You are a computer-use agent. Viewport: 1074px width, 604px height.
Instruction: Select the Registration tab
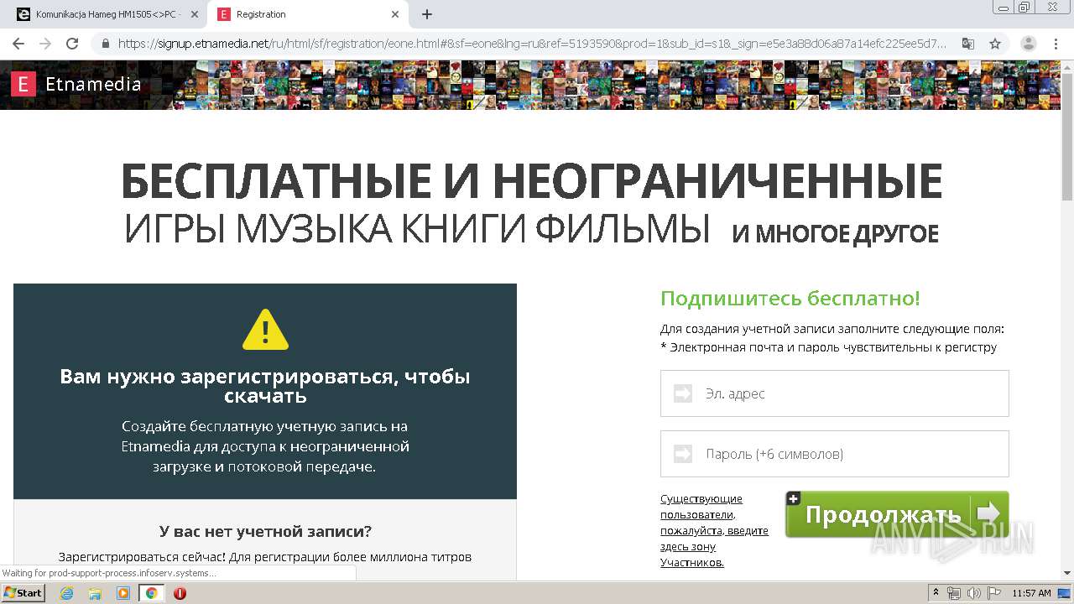309,14
